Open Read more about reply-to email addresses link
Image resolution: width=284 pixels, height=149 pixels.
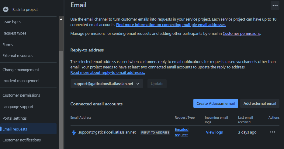point(108,72)
